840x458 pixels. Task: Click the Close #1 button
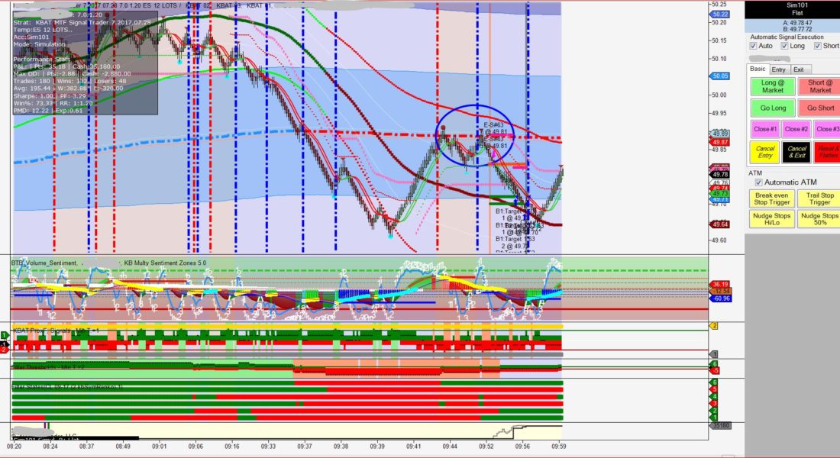765,129
